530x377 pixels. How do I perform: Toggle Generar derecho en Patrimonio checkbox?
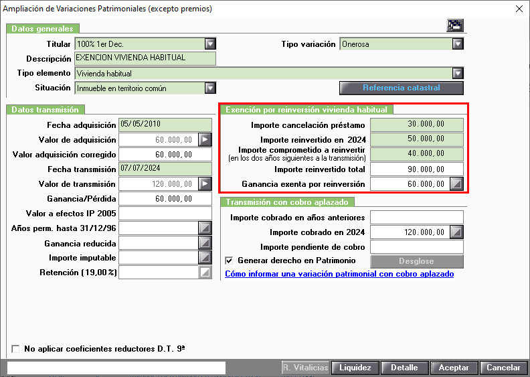point(229,260)
